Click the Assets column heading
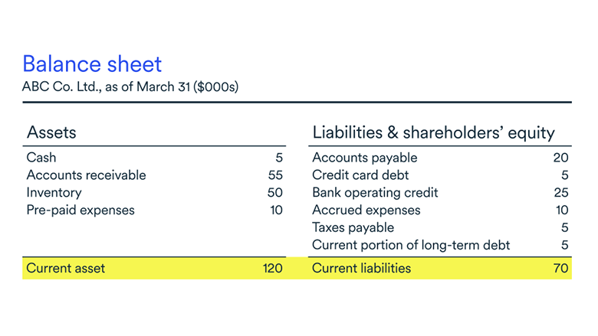The height and width of the screenshot is (336, 598). [x=51, y=132]
